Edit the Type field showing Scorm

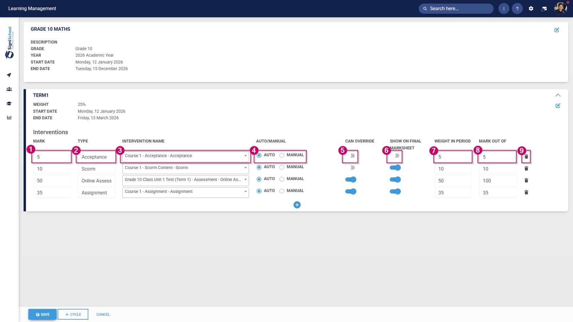[x=96, y=169]
